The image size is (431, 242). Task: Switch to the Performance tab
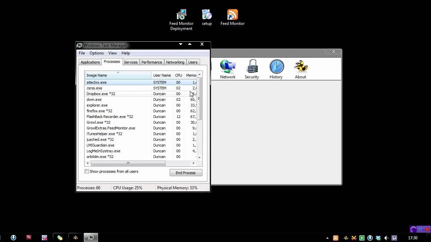[x=152, y=62]
